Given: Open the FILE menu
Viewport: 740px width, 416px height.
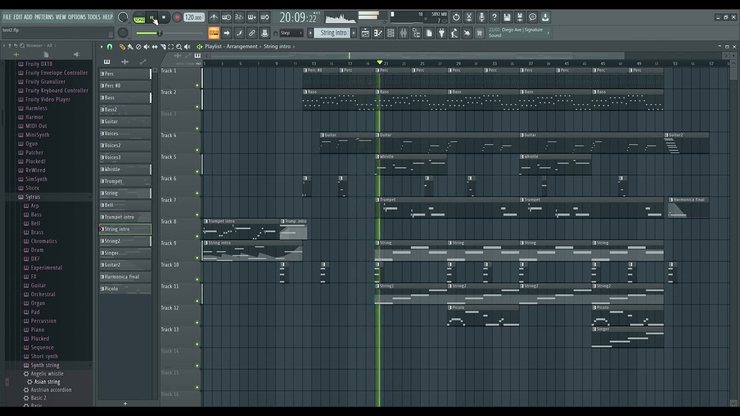Looking at the screenshot, I should click(7, 17).
